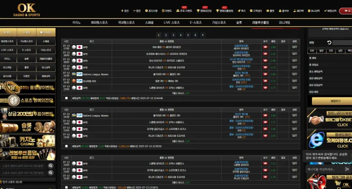
Task: Tick checkbox for the third bet slip
Action: coord(66,187)
